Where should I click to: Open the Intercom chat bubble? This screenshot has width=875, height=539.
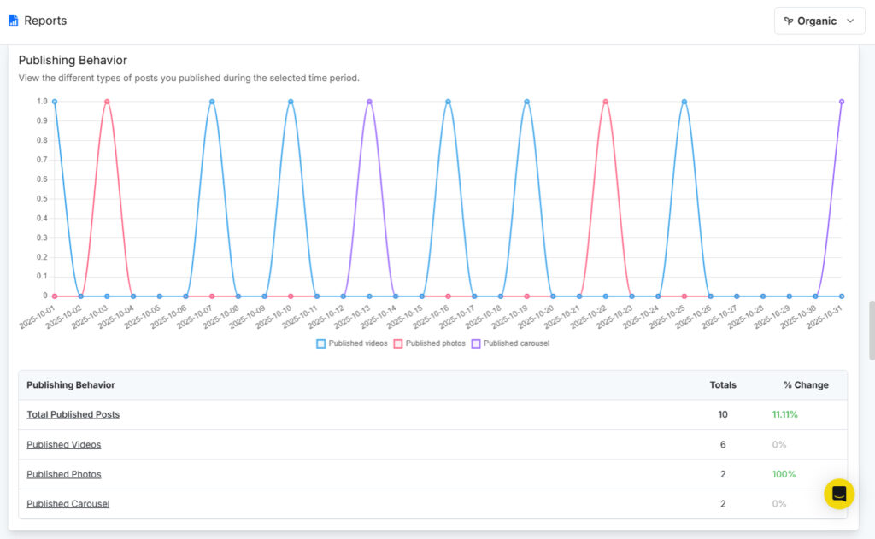pyautogui.click(x=838, y=494)
